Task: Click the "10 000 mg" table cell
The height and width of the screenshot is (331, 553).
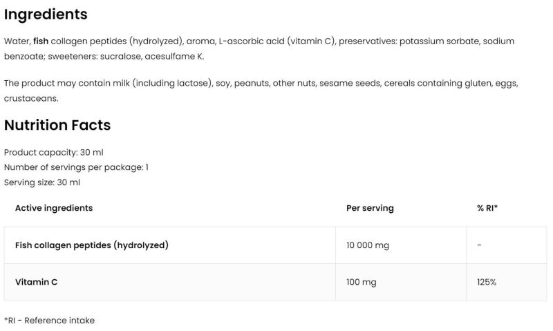Action: (x=368, y=245)
